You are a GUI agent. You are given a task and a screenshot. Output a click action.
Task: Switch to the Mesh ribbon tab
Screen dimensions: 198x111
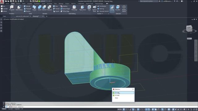point(24,3)
